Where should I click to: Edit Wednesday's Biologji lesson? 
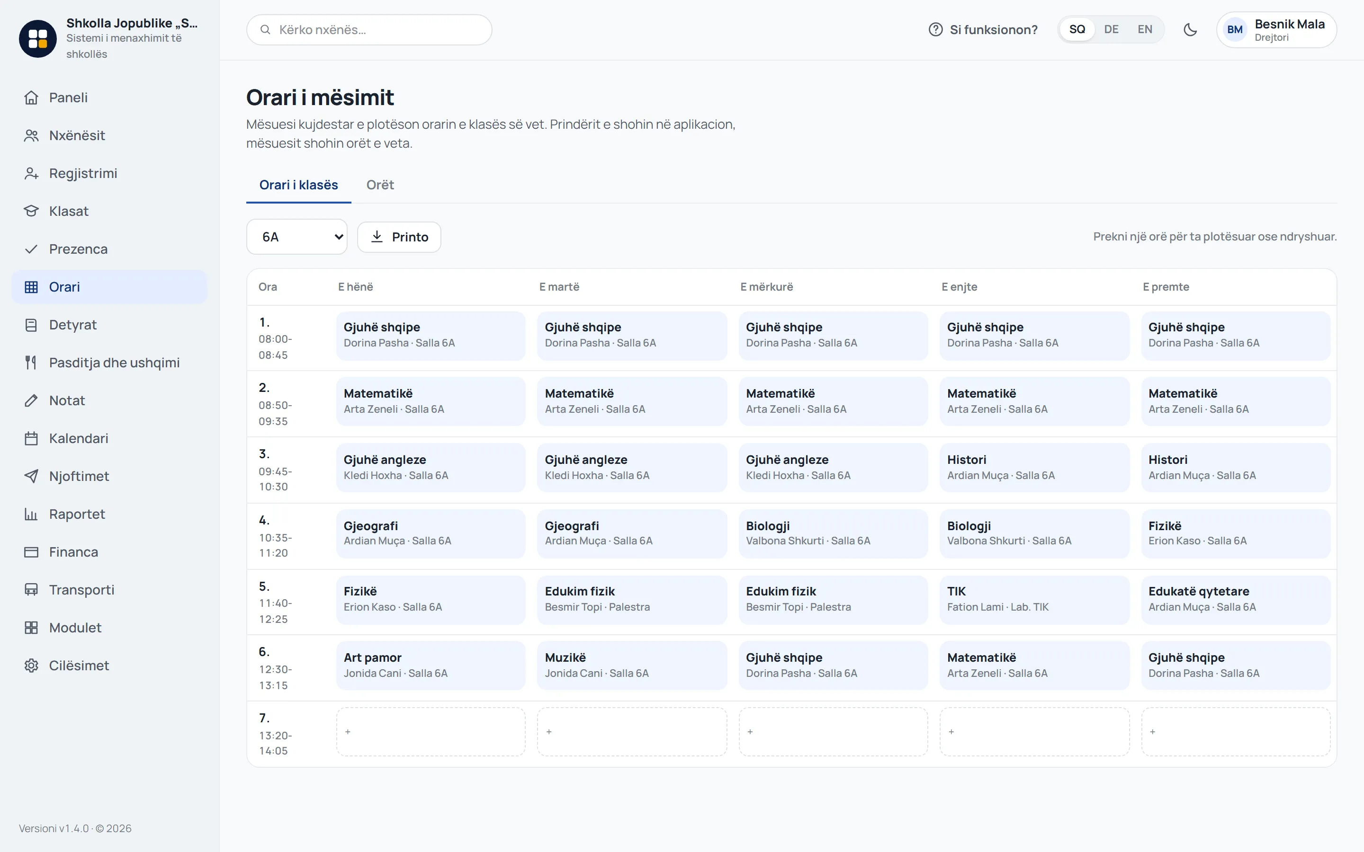(833, 533)
